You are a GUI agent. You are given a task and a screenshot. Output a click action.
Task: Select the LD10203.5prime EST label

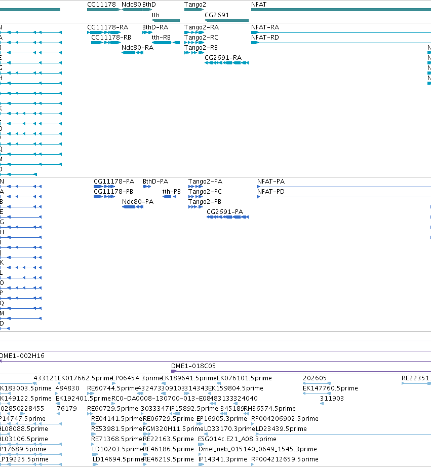pos(117,449)
